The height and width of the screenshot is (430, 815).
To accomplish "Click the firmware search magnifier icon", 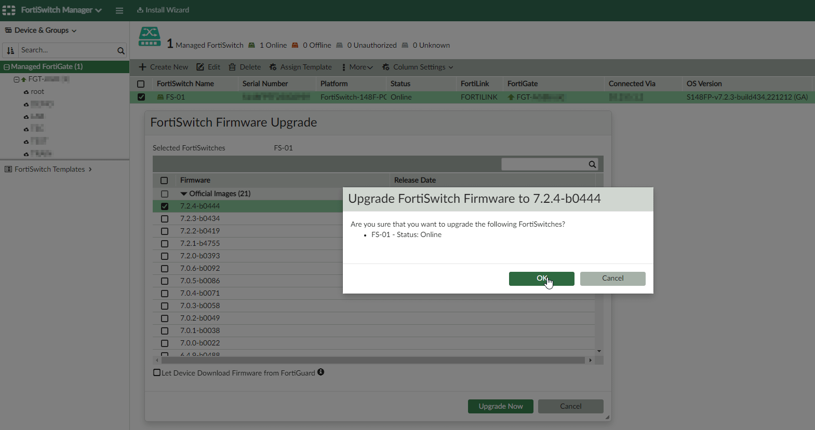I will tap(592, 164).
